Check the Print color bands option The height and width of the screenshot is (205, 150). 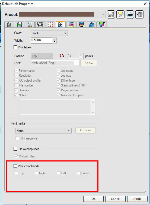click(x=15, y=166)
